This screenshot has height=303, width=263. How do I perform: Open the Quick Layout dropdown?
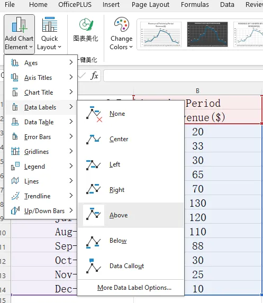49,34
